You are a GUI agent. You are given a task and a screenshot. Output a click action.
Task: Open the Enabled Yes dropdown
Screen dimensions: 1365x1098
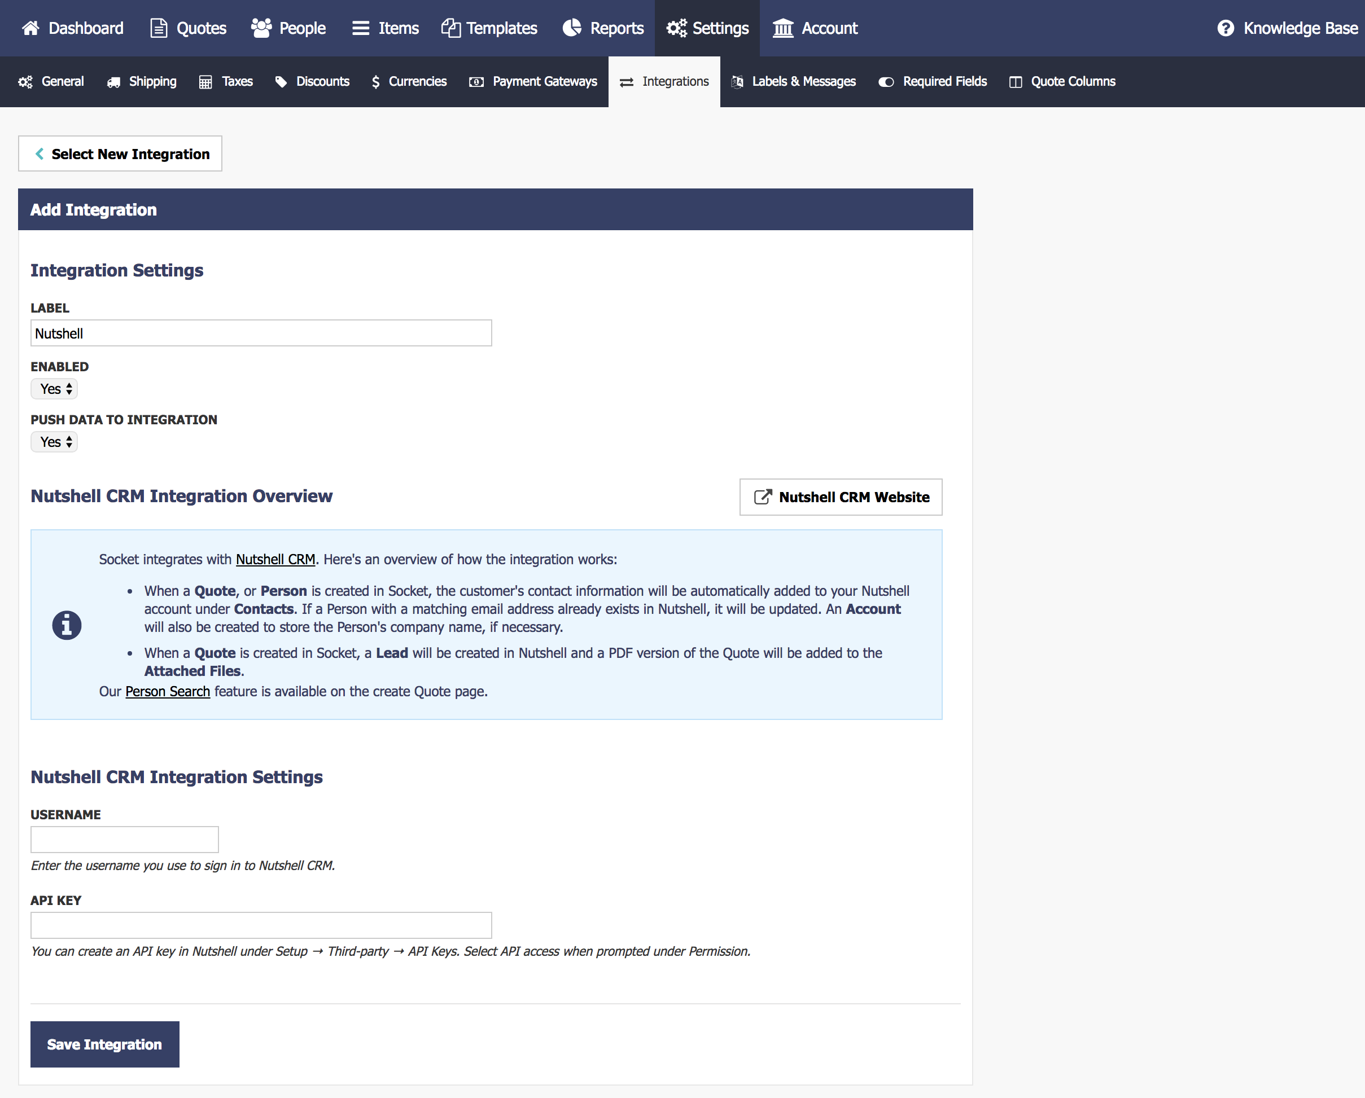[x=54, y=389]
